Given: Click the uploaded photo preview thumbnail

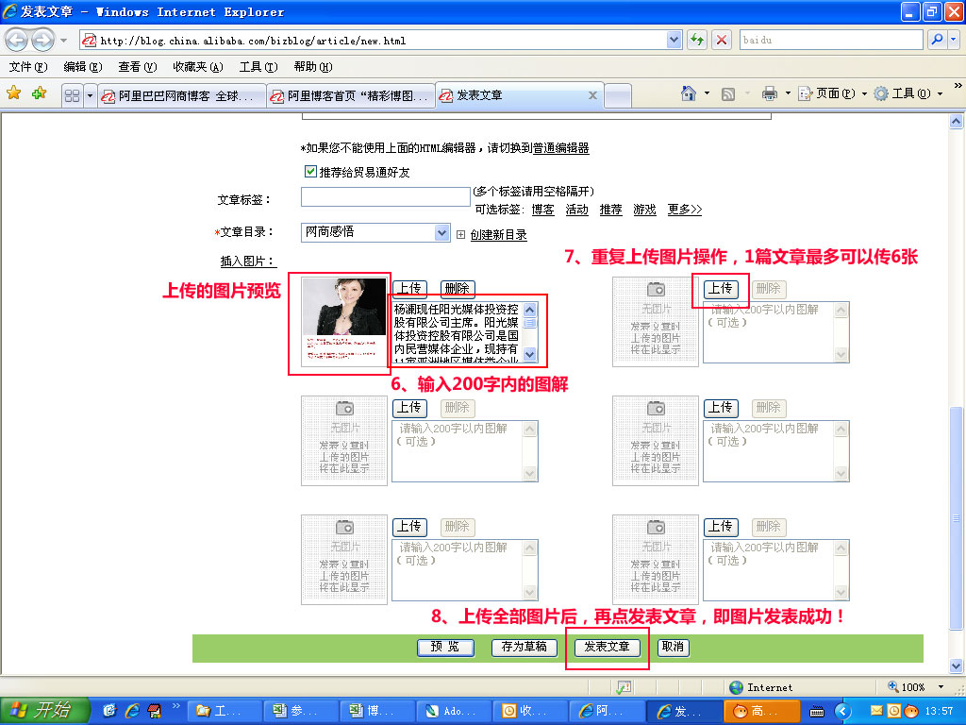Looking at the screenshot, I should pos(343,321).
